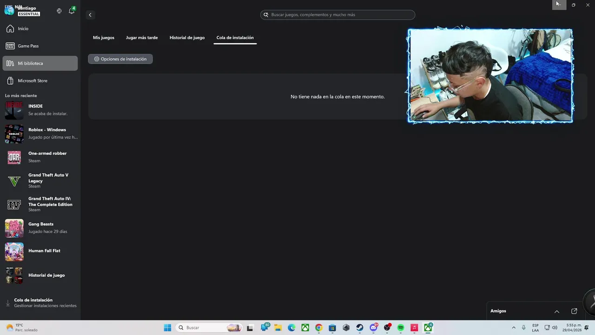Click the download arrow icon in sidebar
Image resolution: width=595 pixels, height=335 pixels.
(x=7, y=303)
